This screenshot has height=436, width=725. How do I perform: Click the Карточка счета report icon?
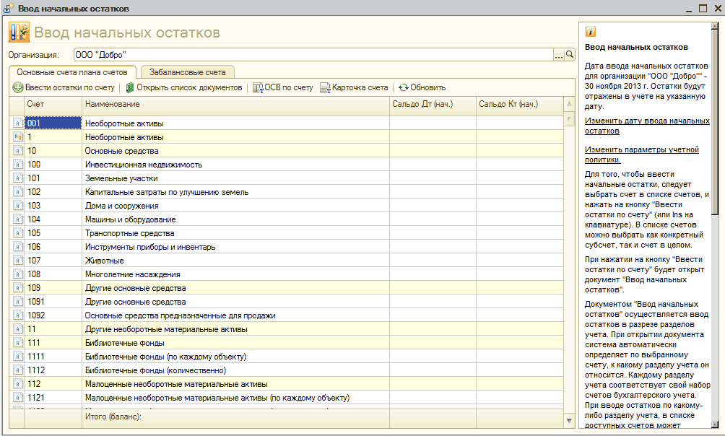[x=325, y=88]
